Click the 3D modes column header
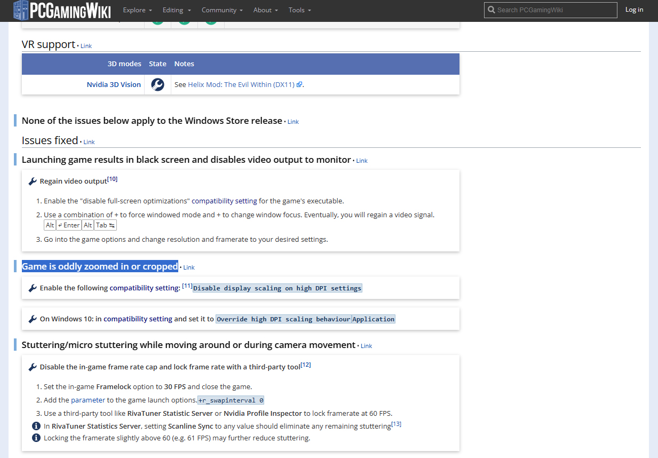 (124, 64)
